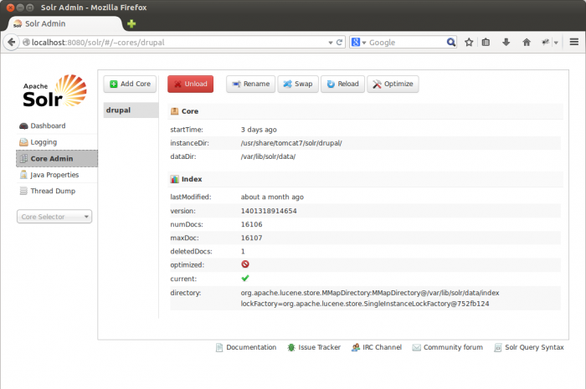
Task: Click the browser back arrow
Action: tap(11, 42)
